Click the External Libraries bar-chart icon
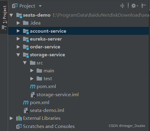The width and height of the screenshot is (150, 131). coord(19,118)
